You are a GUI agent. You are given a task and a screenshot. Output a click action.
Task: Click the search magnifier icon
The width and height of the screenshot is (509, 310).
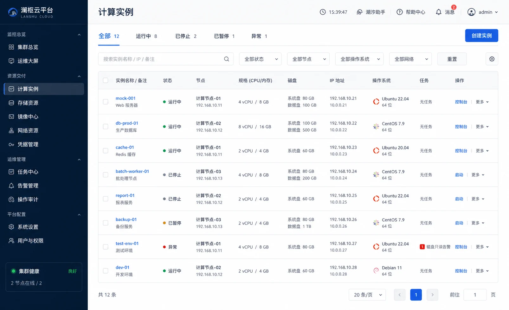tap(227, 59)
